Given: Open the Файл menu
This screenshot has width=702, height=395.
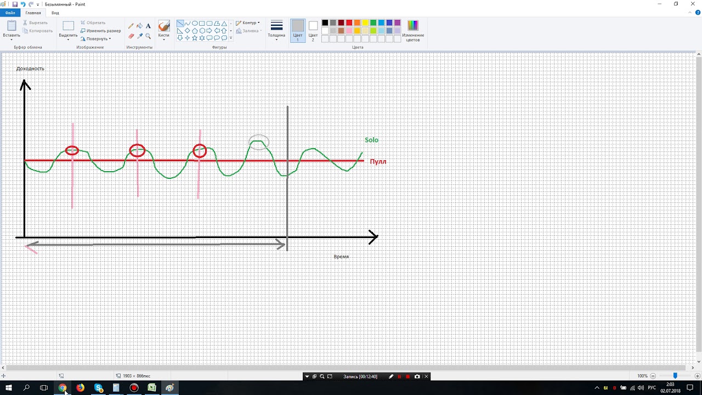Looking at the screenshot, I should tap(10, 13).
